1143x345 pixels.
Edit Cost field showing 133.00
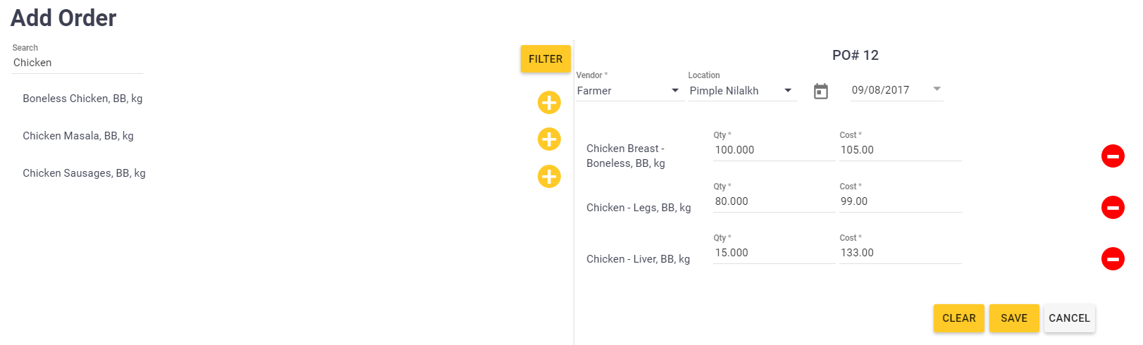click(x=900, y=253)
